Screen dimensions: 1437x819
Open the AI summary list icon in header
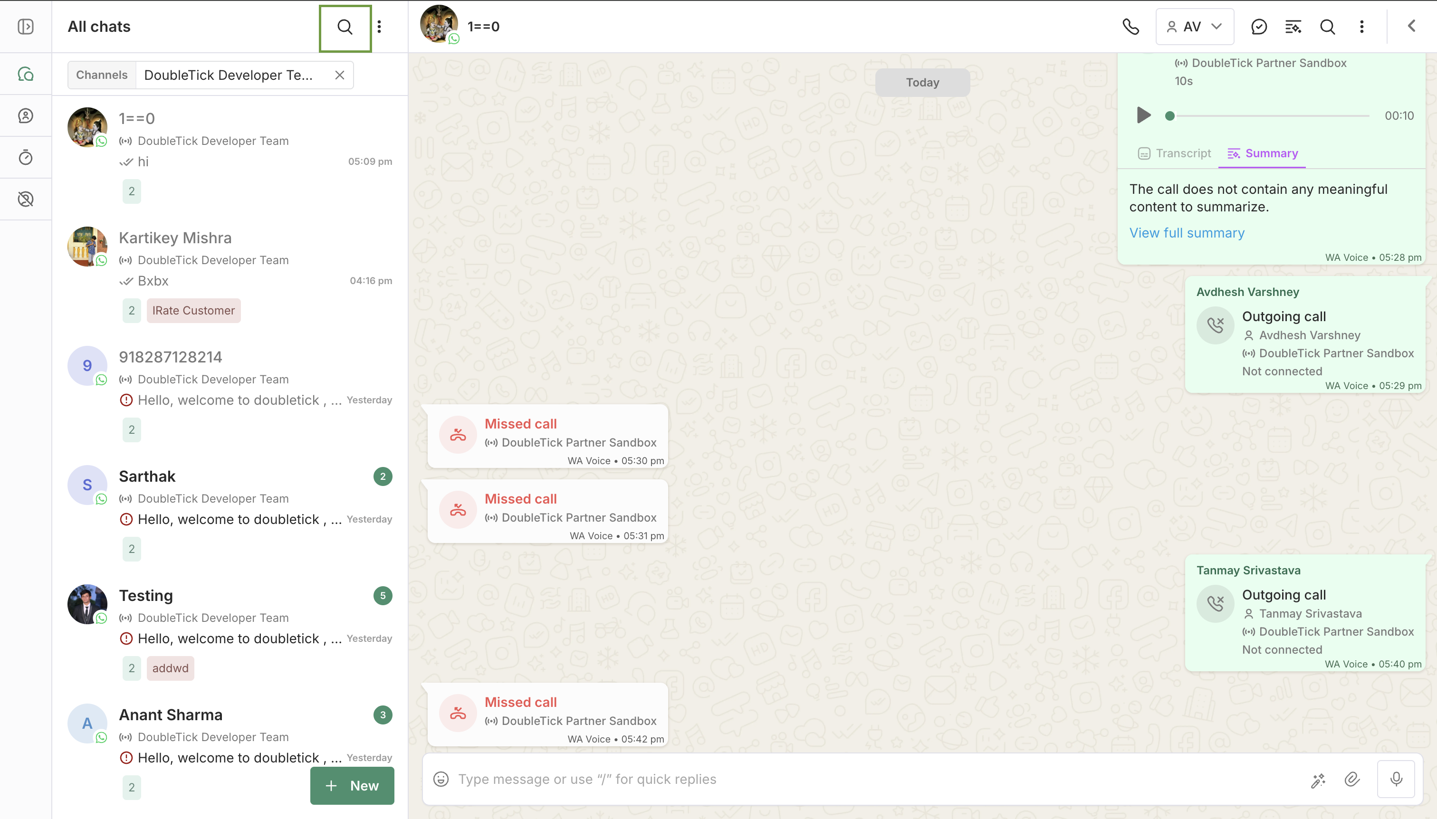[x=1293, y=27]
